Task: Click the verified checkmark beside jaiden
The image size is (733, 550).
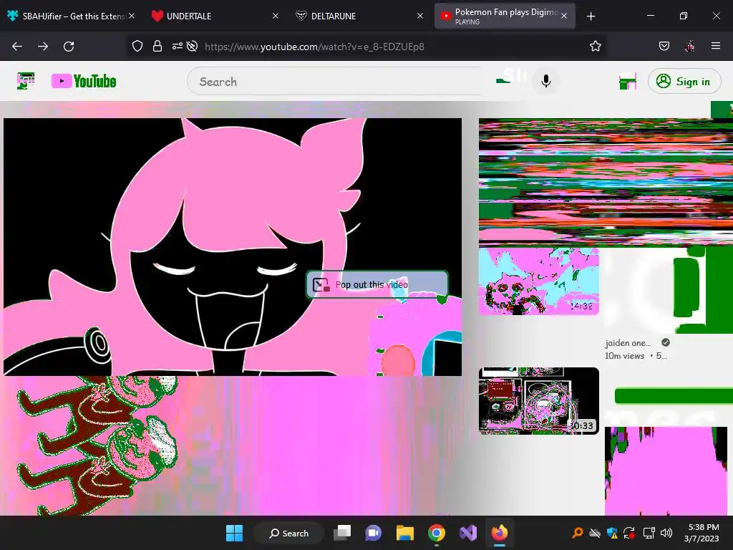Action: (x=666, y=342)
